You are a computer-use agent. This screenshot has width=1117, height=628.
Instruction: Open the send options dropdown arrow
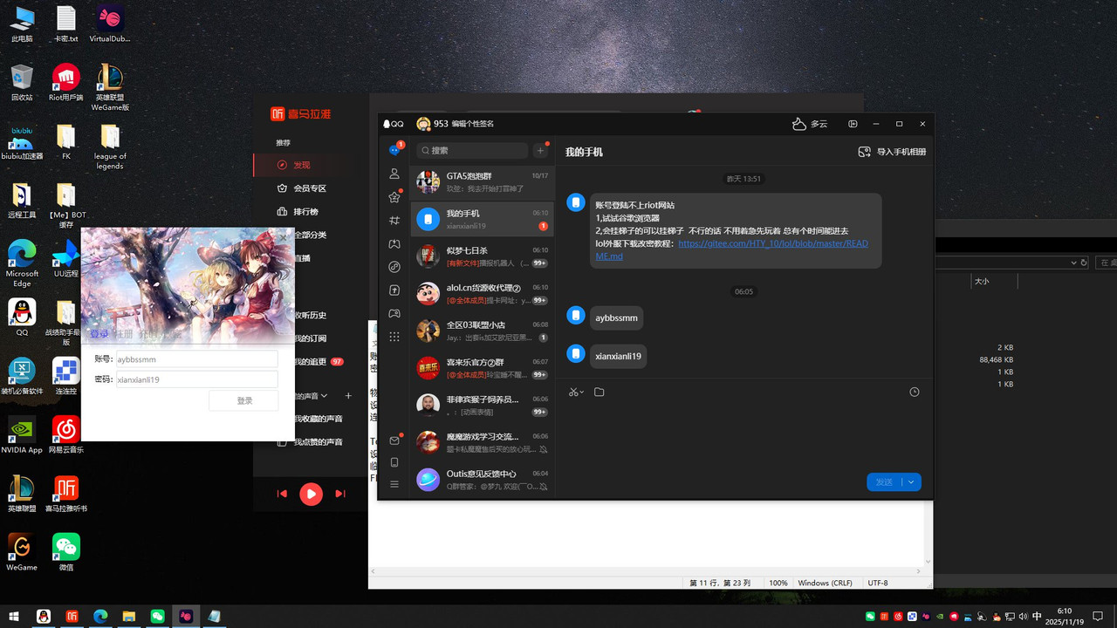911,482
